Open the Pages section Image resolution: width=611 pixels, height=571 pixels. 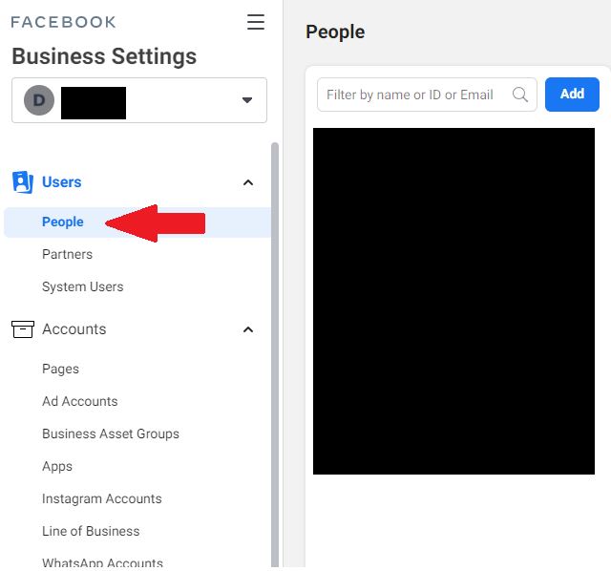pos(60,369)
